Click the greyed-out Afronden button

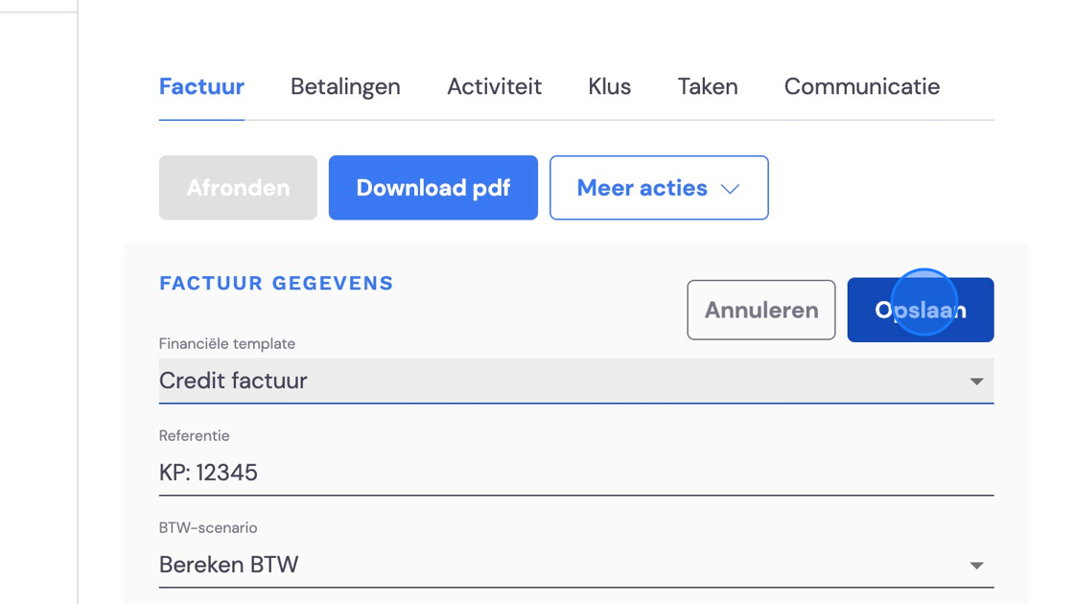coord(238,188)
